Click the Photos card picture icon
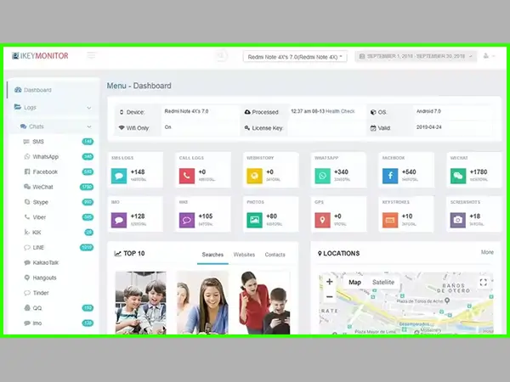The height and width of the screenshot is (382, 510). 254,220
